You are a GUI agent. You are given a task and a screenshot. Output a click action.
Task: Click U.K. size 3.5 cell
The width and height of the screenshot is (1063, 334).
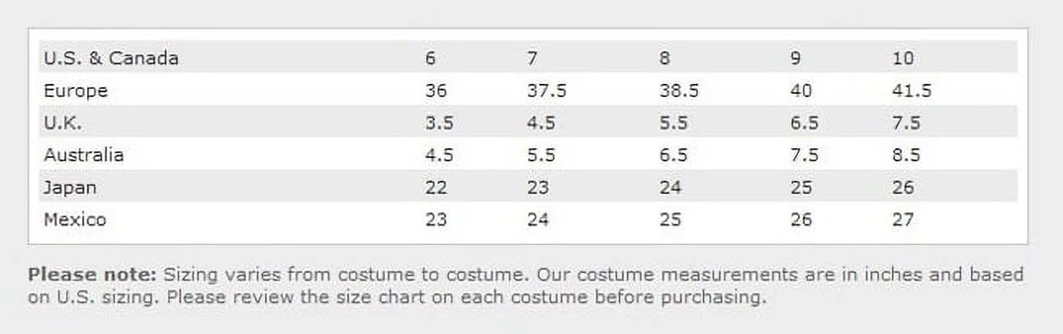(x=439, y=123)
